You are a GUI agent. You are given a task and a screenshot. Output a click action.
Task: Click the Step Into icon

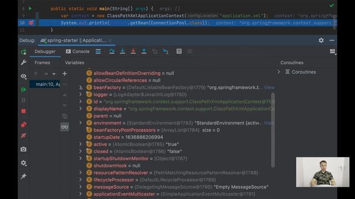click(x=123, y=51)
